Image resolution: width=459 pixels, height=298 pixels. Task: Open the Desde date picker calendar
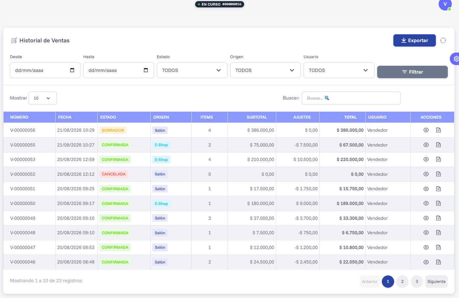tap(72, 70)
